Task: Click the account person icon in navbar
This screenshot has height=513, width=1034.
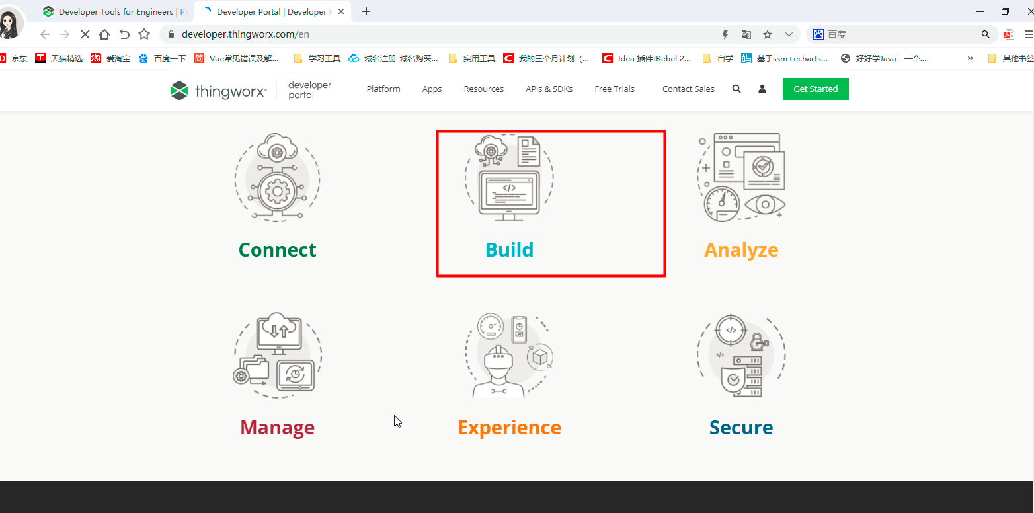Action: point(762,89)
